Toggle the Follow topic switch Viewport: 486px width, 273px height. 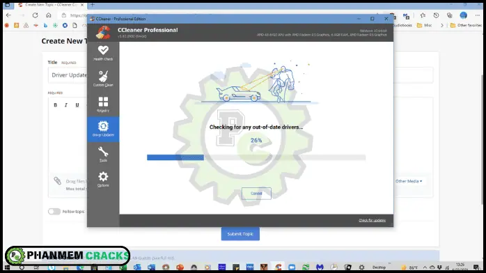pyautogui.click(x=54, y=211)
